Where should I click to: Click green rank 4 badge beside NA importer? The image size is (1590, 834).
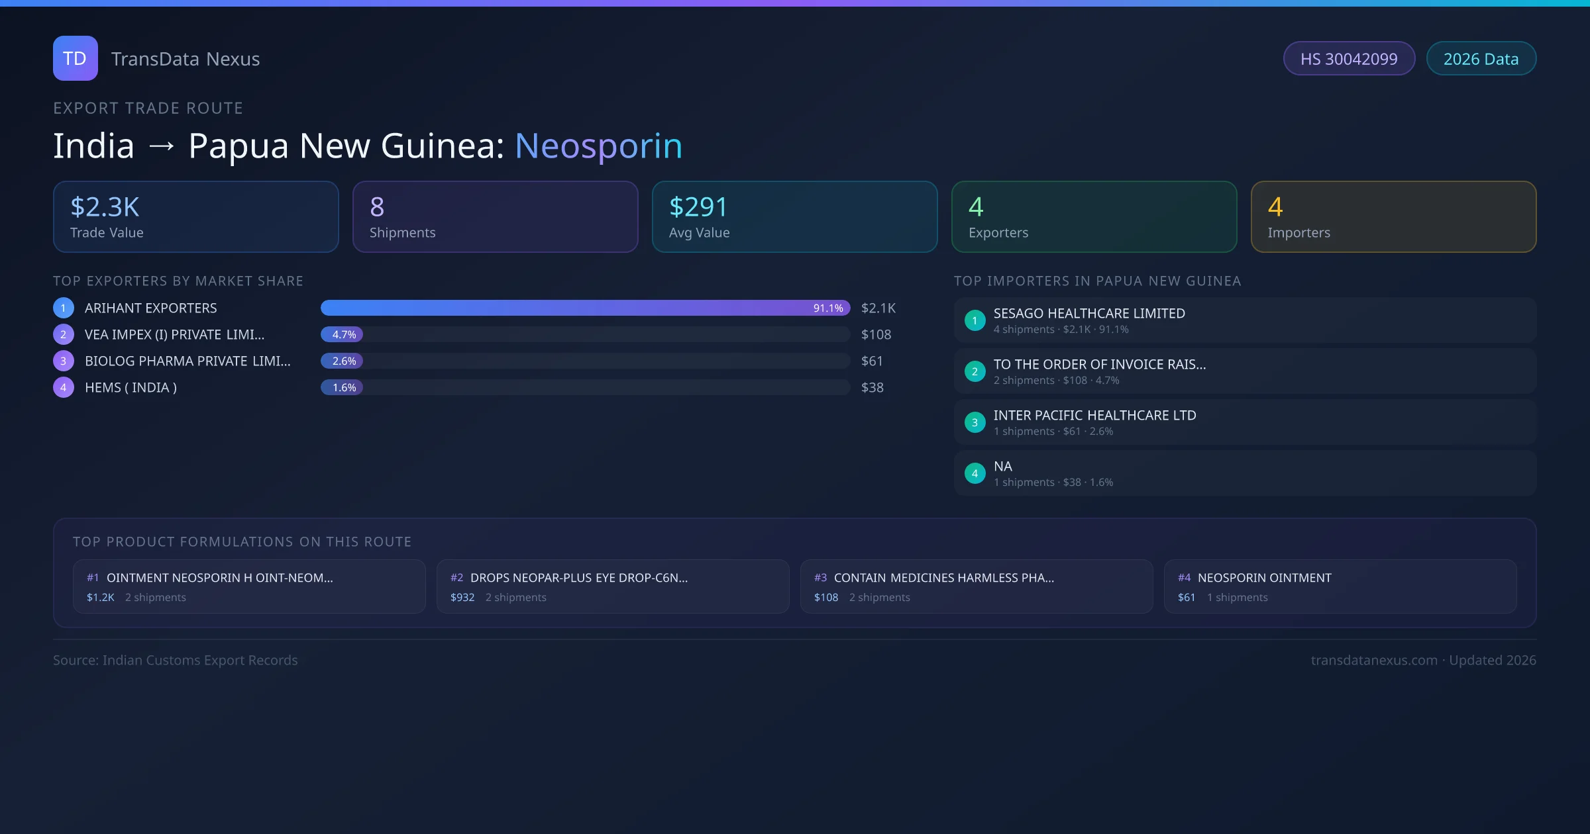tap(975, 473)
